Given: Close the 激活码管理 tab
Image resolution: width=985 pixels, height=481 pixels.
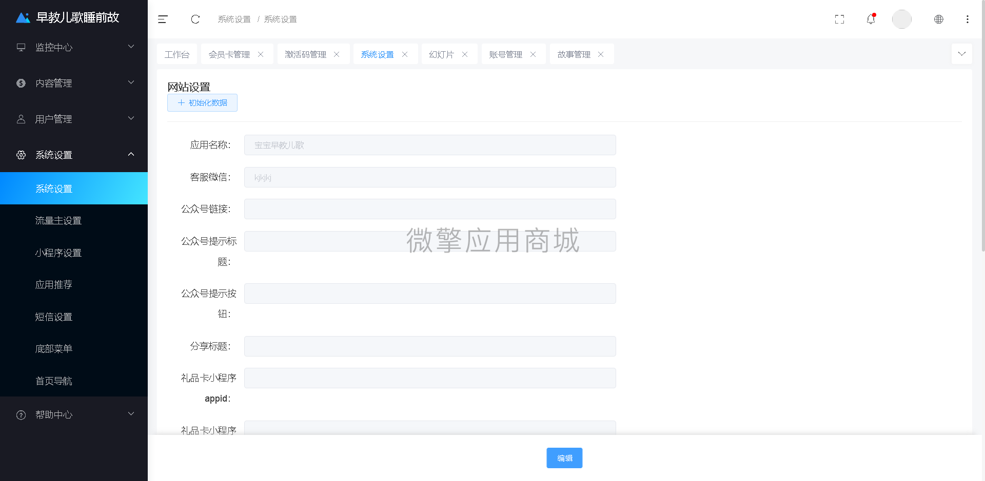Looking at the screenshot, I should pyautogui.click(x=337, y=54).
